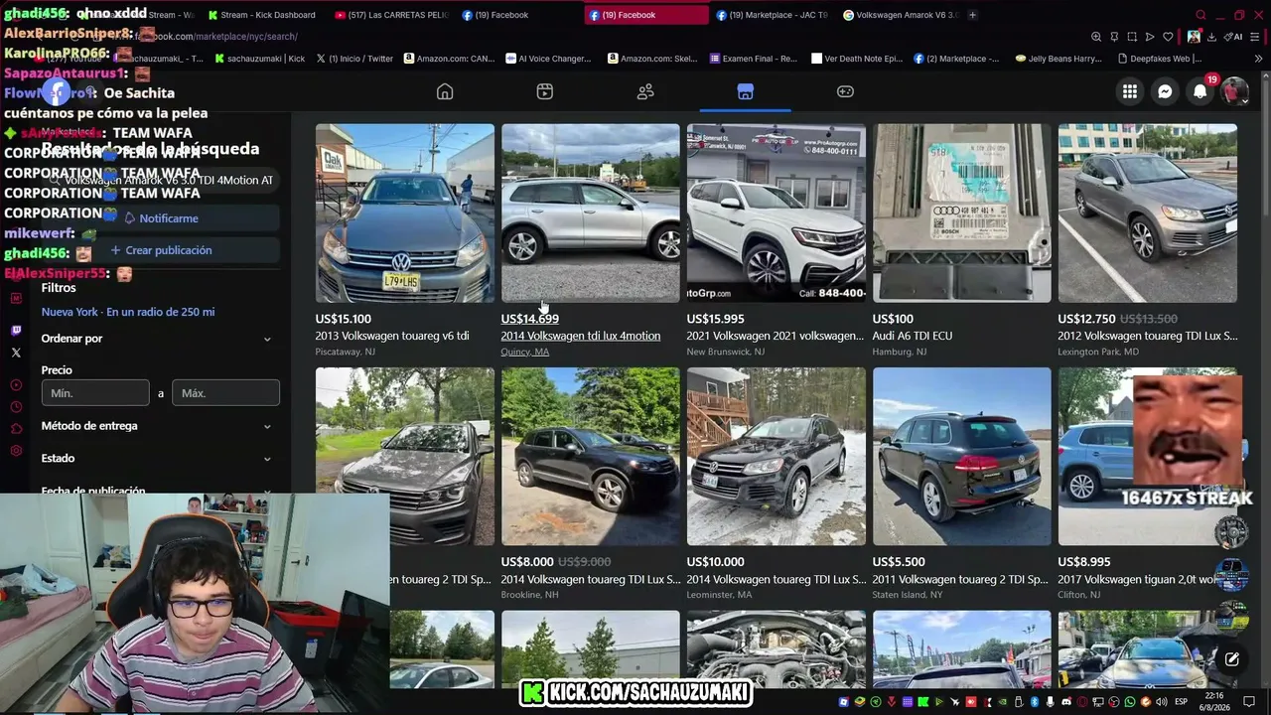This screenshot has height=715, width=1271.
Task: Select the Marketplace storefront icon
Action: [x=746, y=91]
